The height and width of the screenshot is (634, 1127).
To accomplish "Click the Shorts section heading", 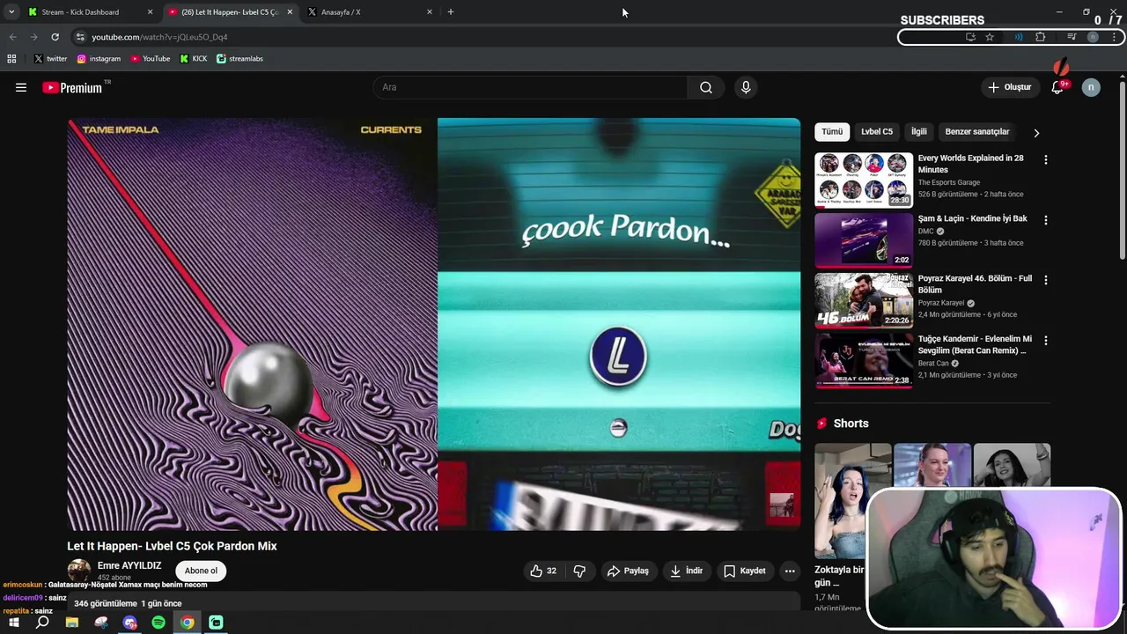I will pos(851,424).
